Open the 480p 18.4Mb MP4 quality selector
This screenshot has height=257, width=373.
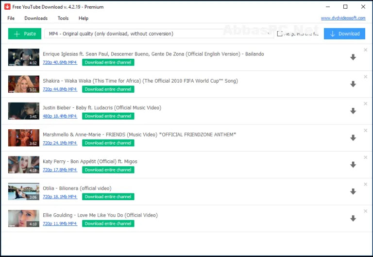[x=60, y=116]
